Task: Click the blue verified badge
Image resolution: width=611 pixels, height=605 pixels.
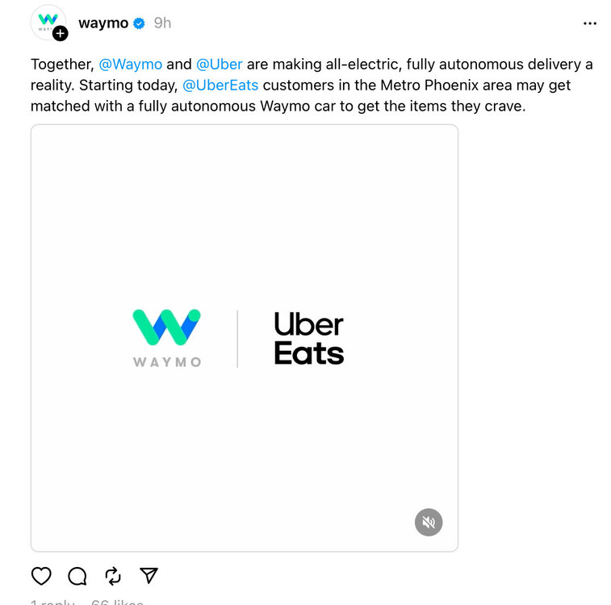Action: click(x=139, y=23)
